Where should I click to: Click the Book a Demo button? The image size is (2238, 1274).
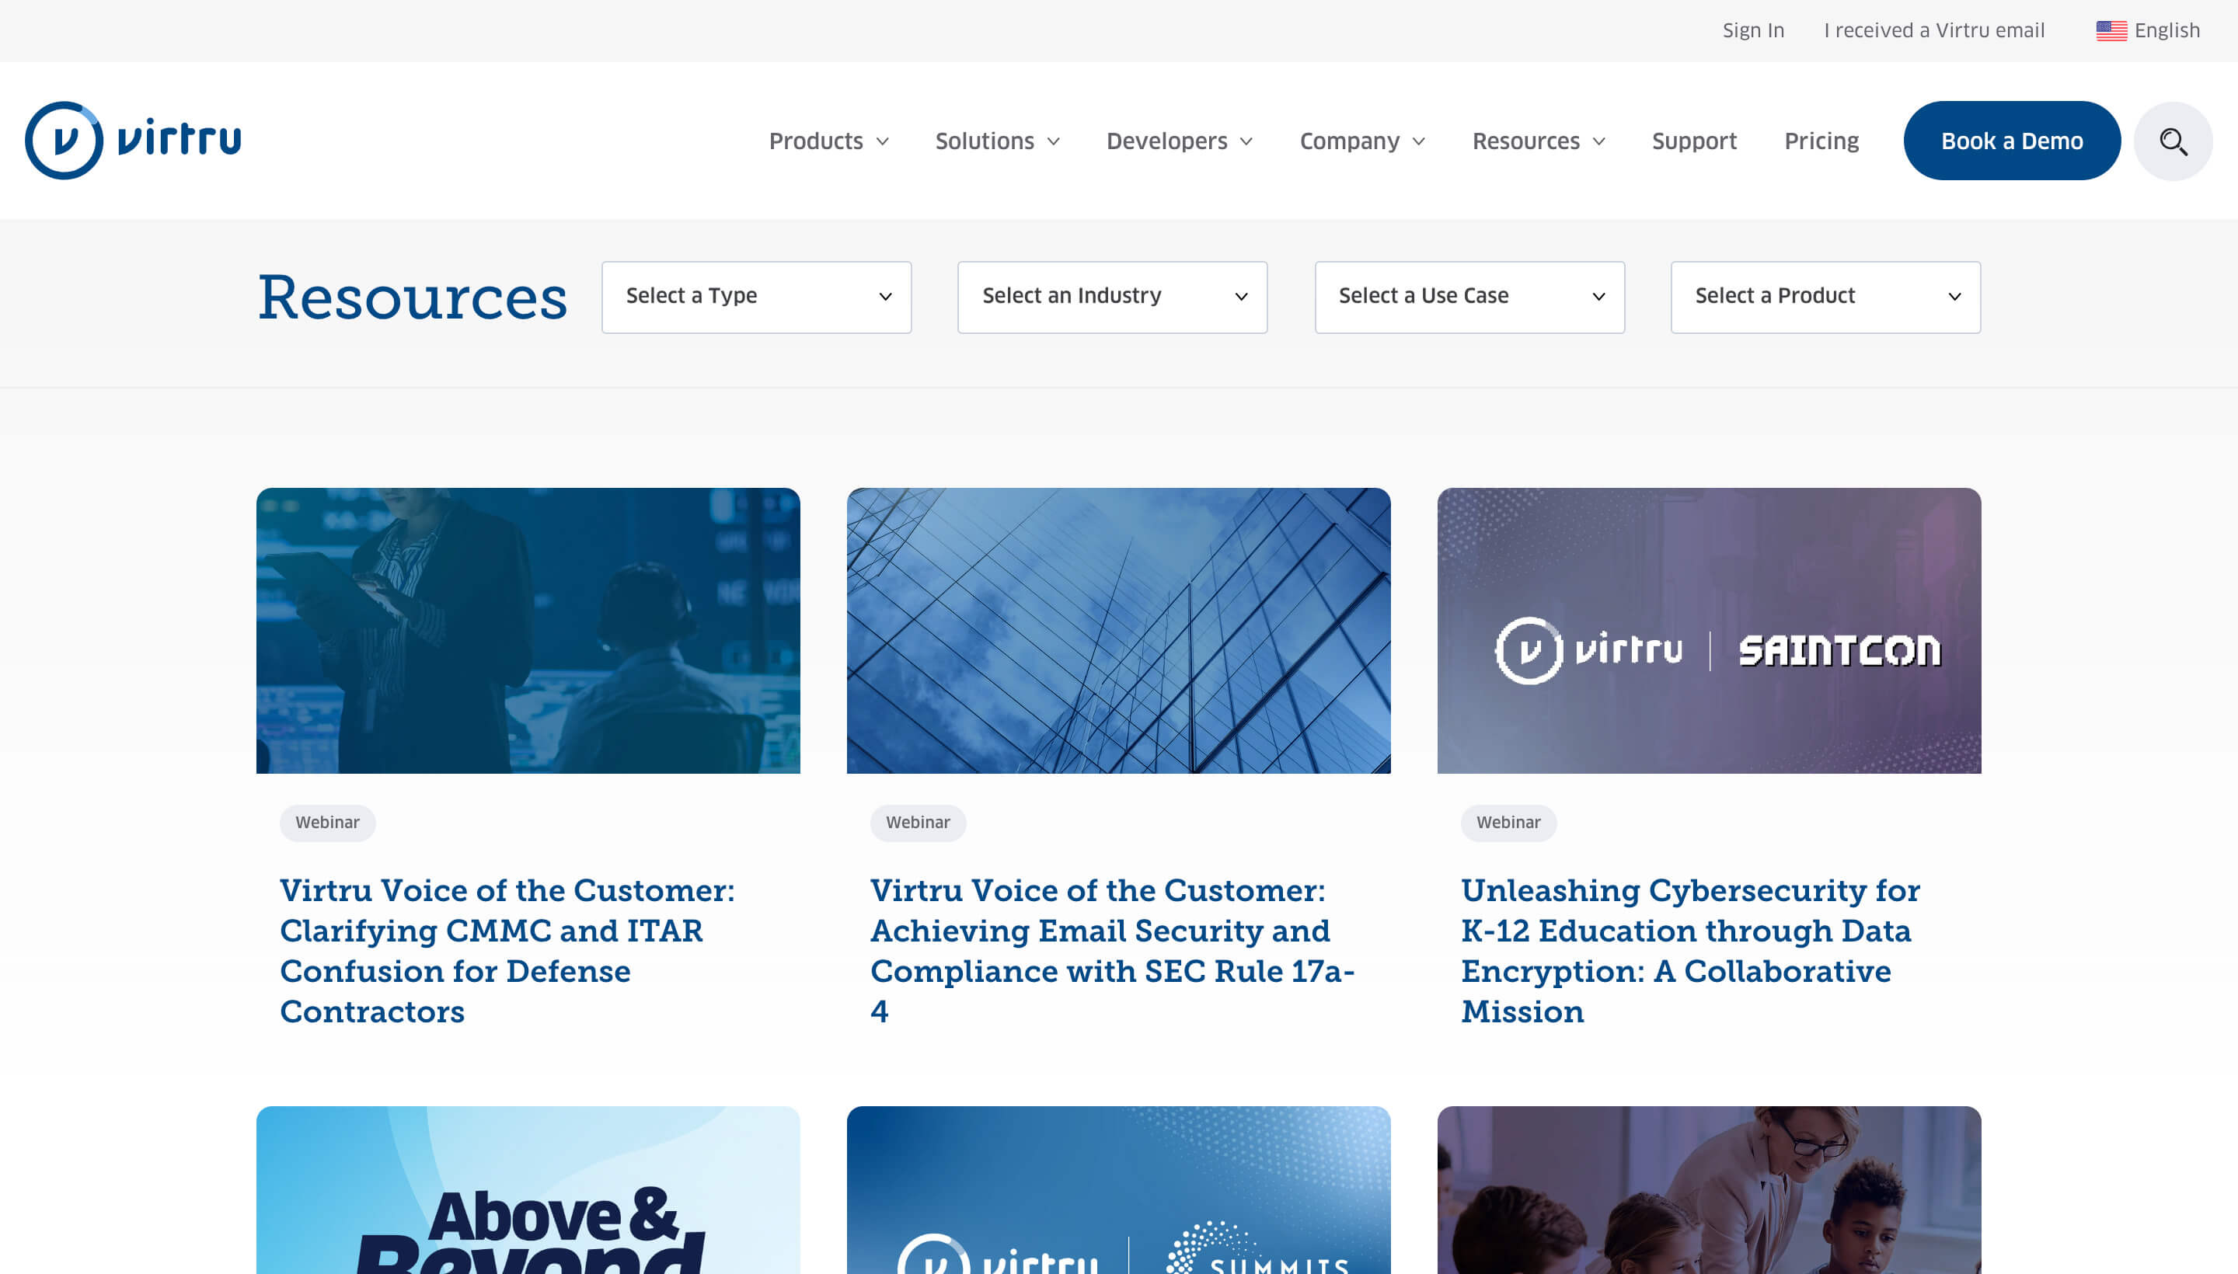coord(2011,141)
